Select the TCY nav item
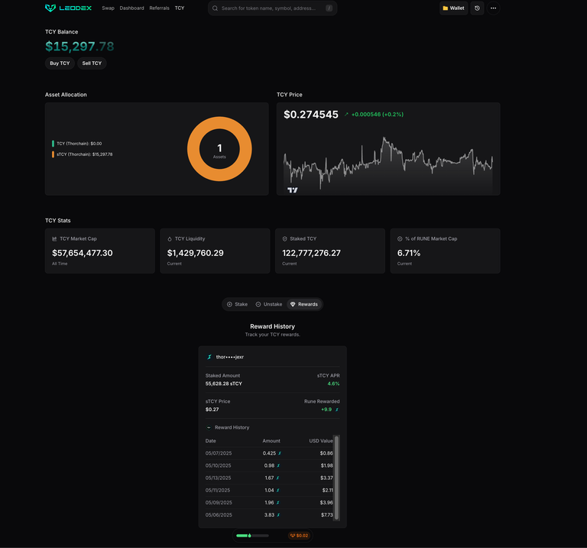This screenshot has height=548, width=587. (x=180, y=8)
